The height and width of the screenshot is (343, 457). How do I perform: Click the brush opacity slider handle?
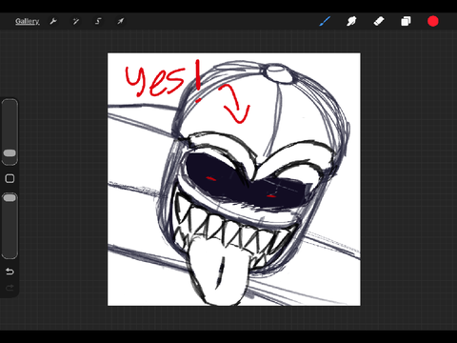(10, 198)
